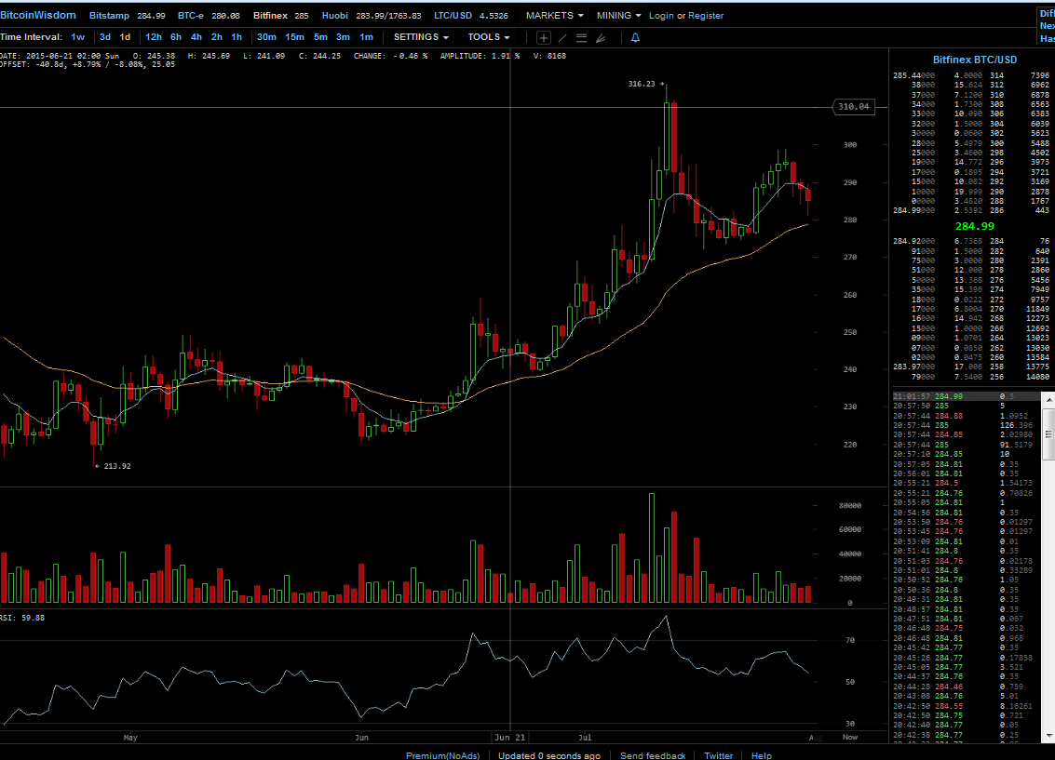The height and width of the screenshot is (760, 1055).
Task: Select the crosshair cursor tool
Action: tap(544, 37)
